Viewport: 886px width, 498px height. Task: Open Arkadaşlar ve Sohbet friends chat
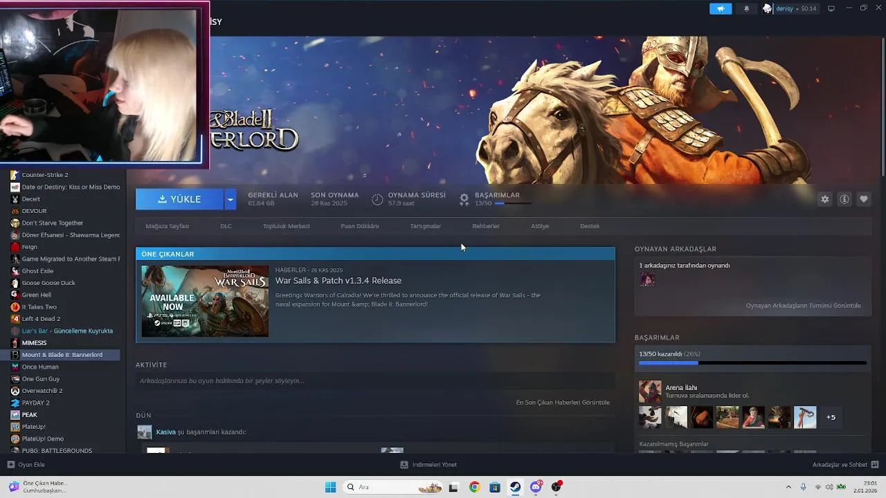[845, 465]
